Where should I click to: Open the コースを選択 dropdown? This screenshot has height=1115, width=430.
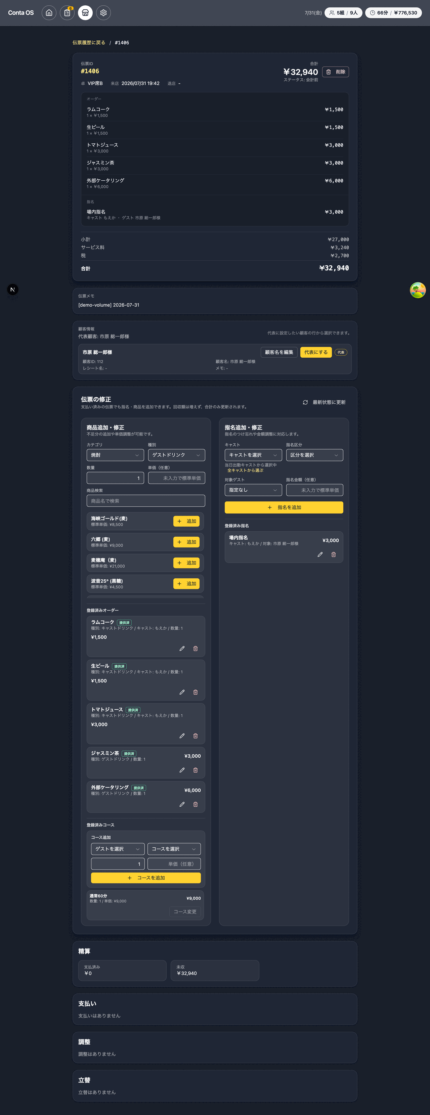[x=174, y=849]
